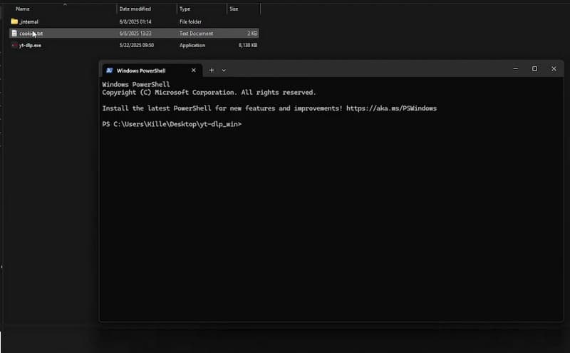
Task: Close the Windows PowerShell tab
Action: pyautogui.click(x=194, y=70)
